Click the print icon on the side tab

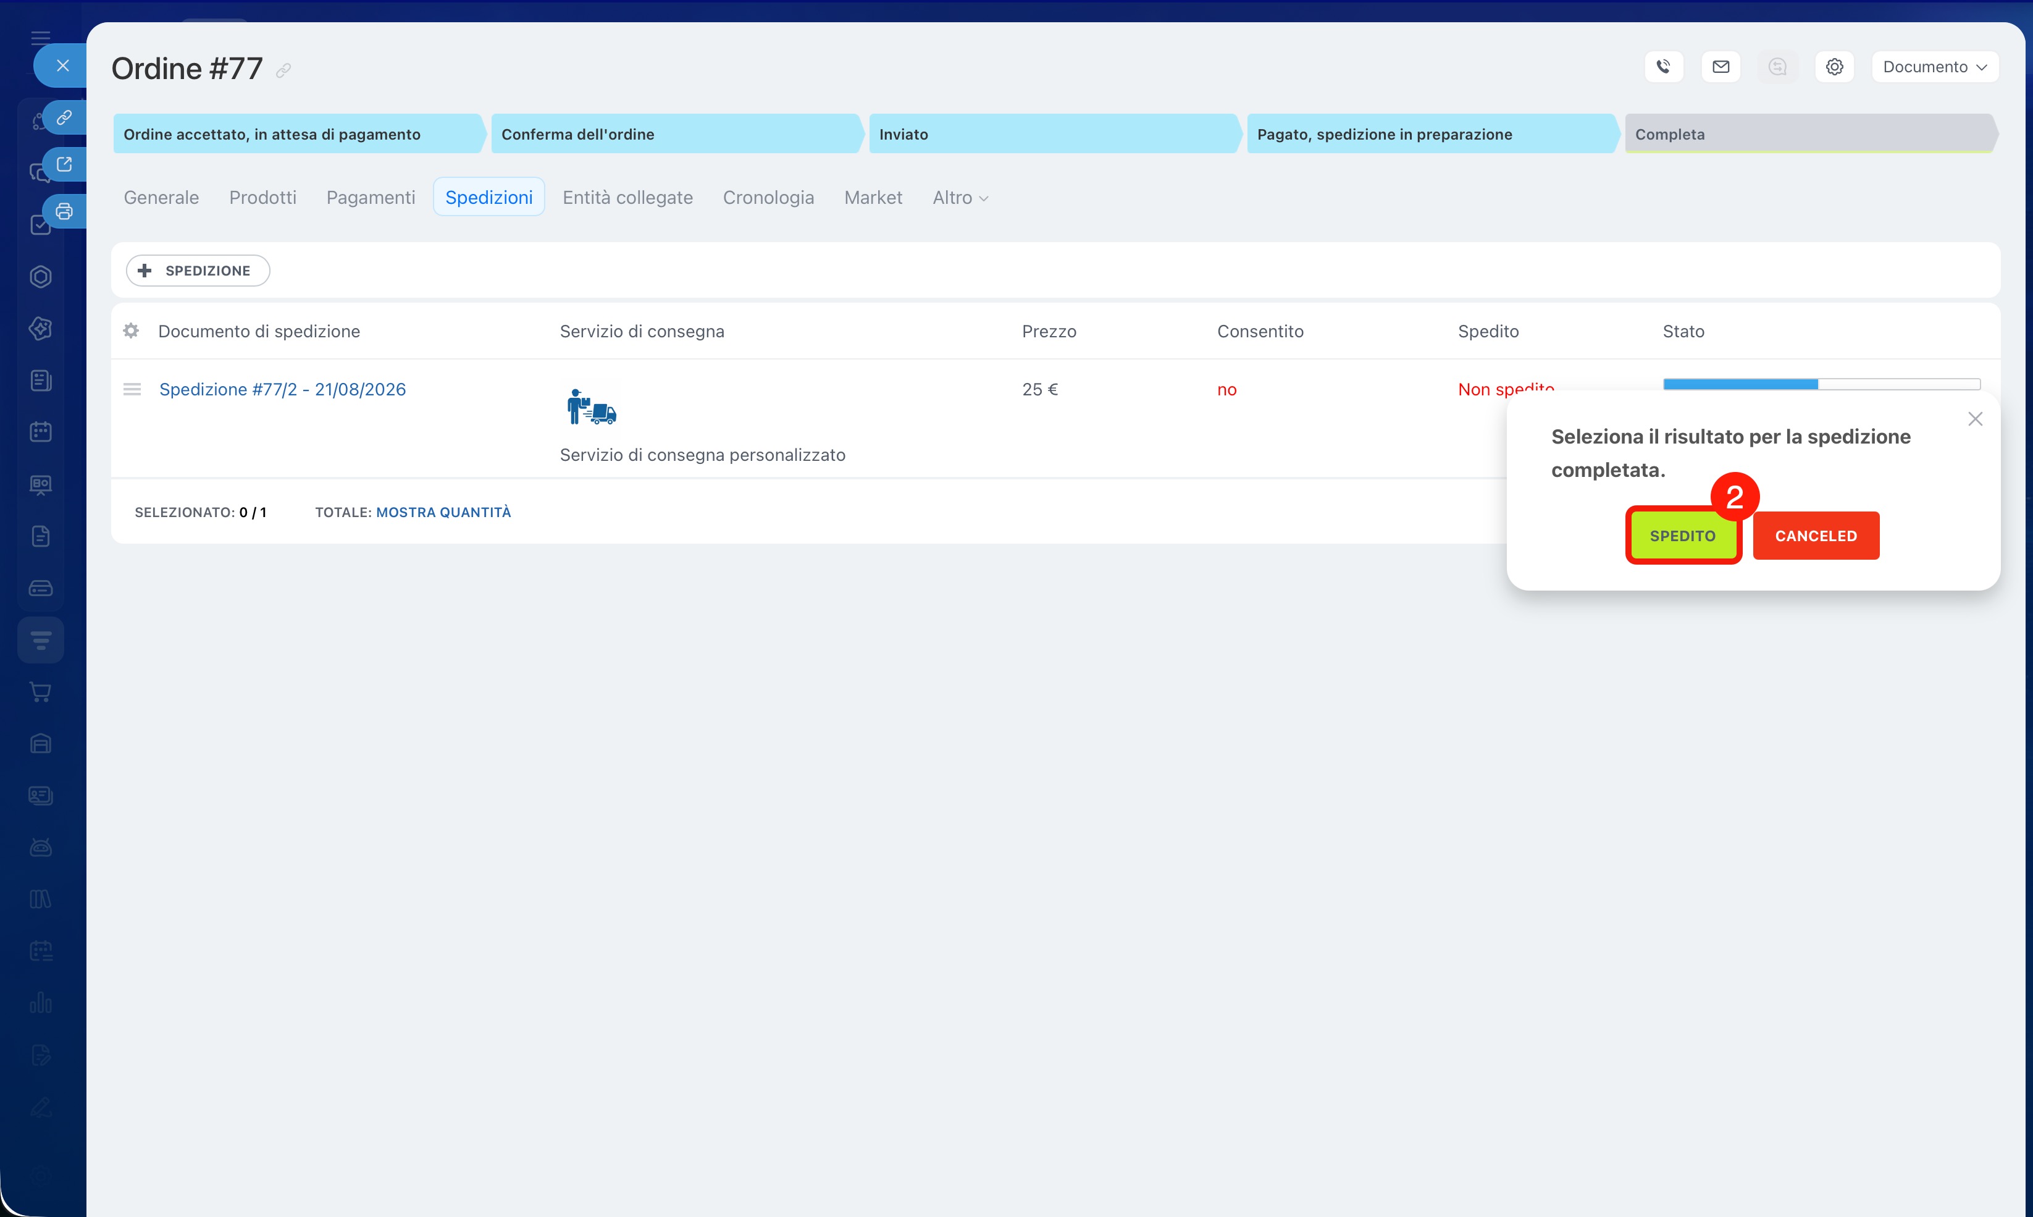click(64, 211)
